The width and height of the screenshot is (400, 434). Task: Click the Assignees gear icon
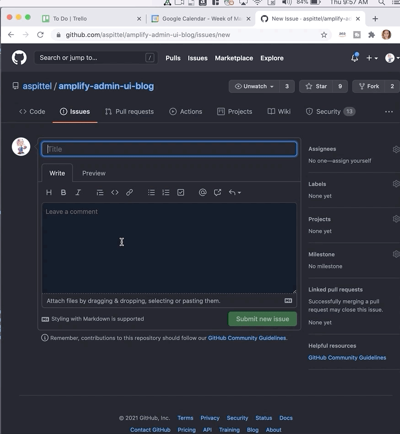click(396, 149)
